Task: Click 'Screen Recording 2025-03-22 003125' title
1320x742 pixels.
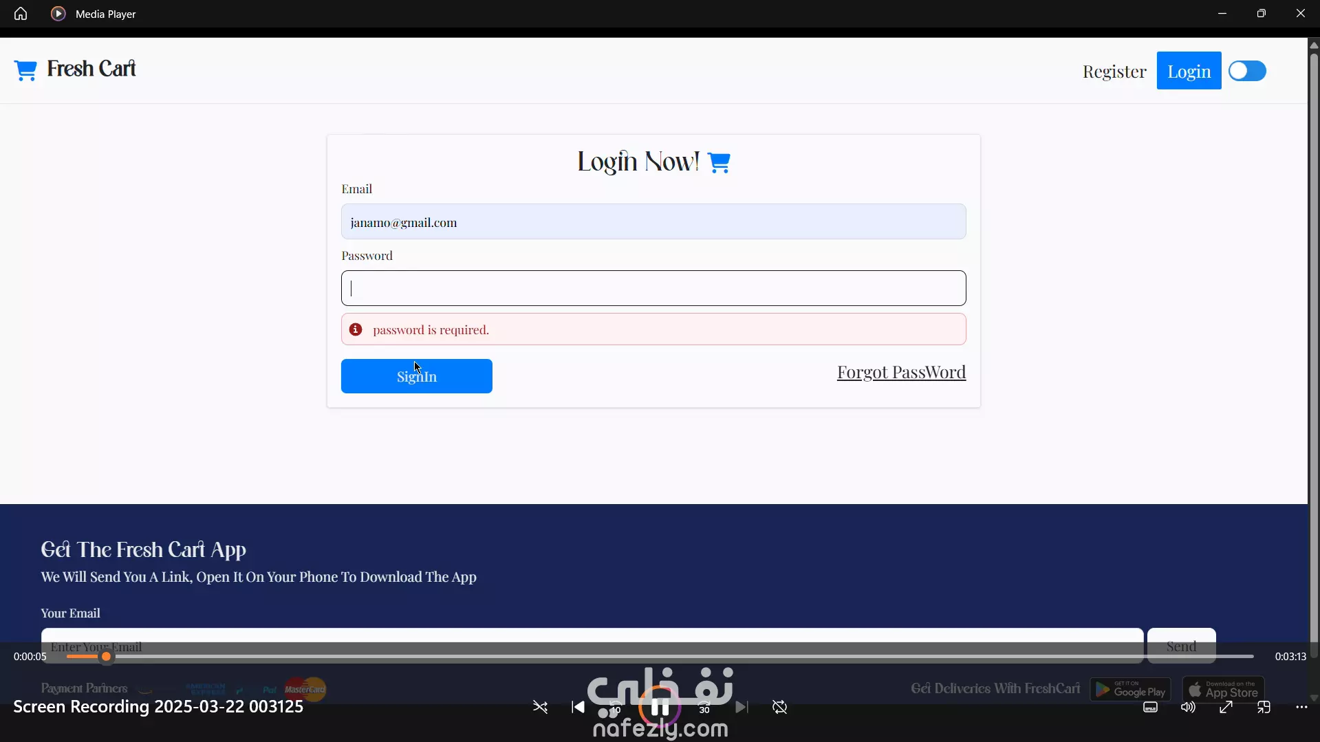Action: point(158,707)
